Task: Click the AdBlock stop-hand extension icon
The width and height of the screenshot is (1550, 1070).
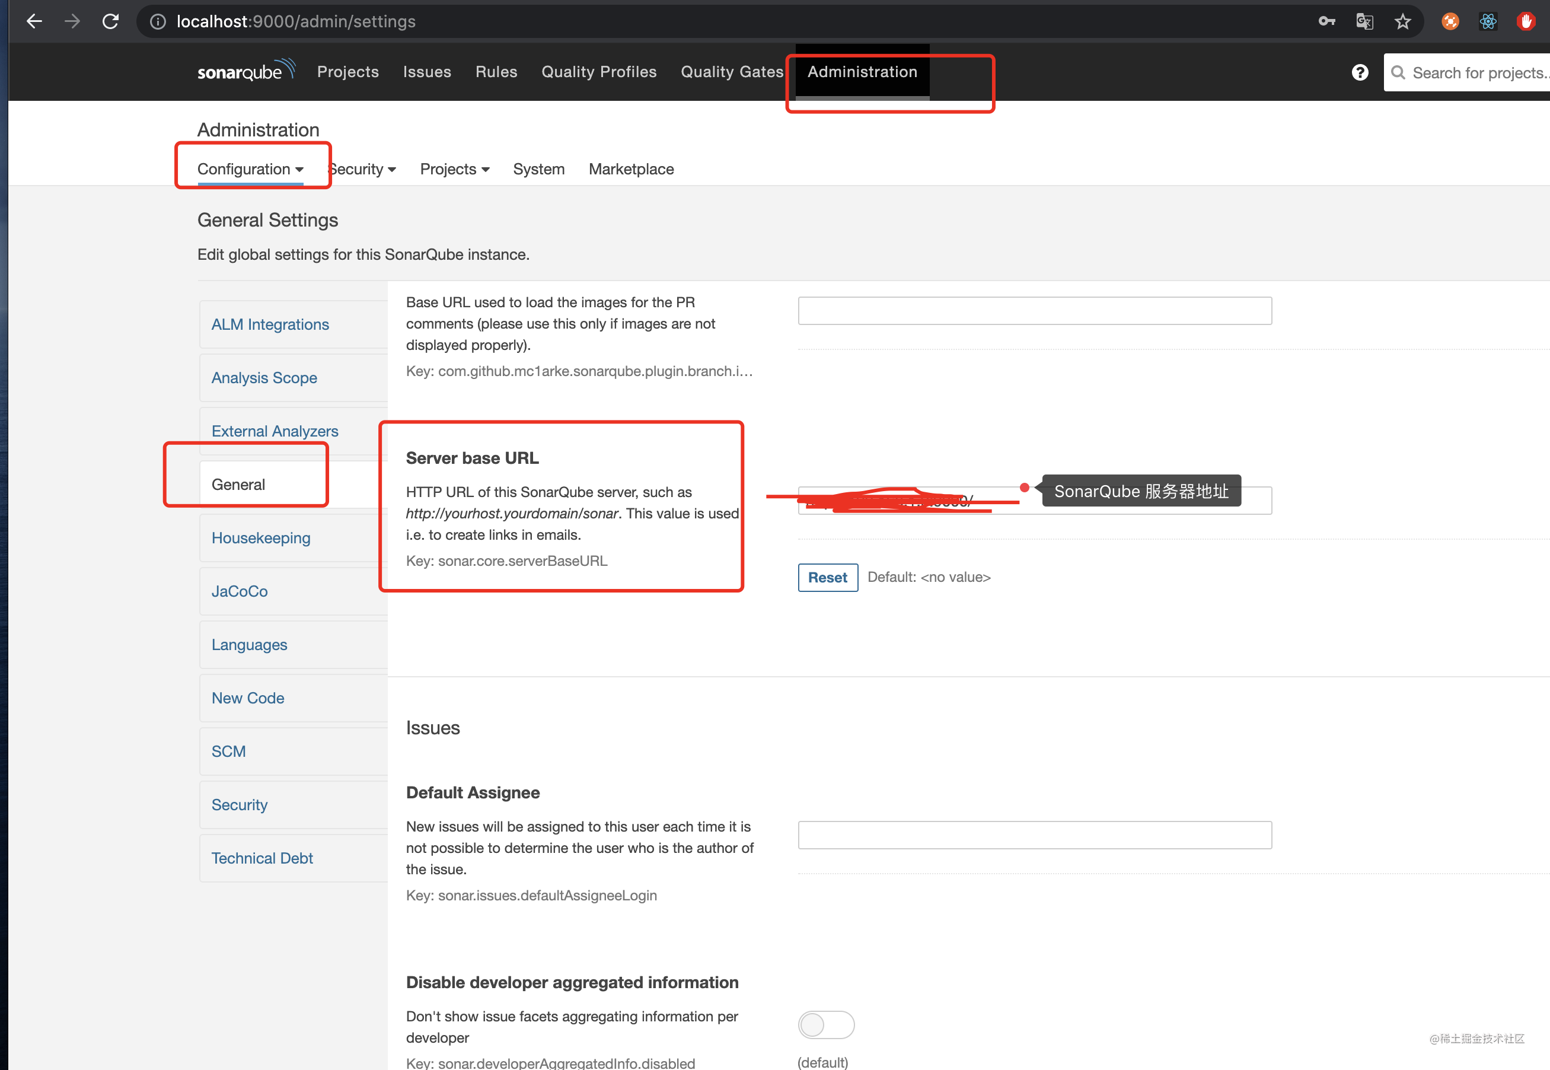Action: (x=1526, y=21)
